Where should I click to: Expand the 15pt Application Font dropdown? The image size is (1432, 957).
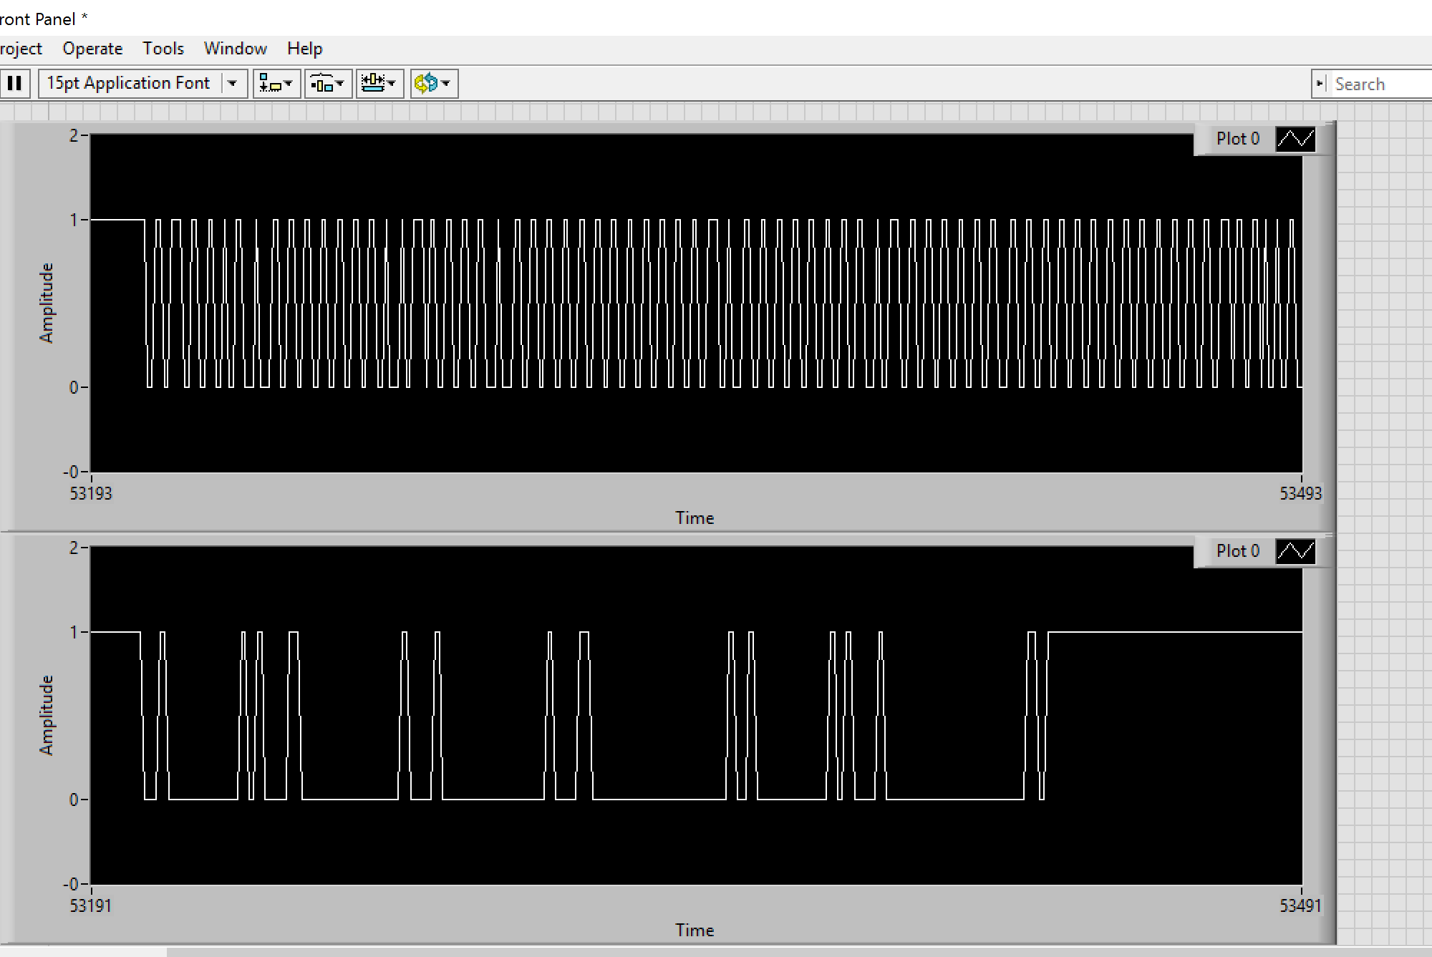click(232, 84)
